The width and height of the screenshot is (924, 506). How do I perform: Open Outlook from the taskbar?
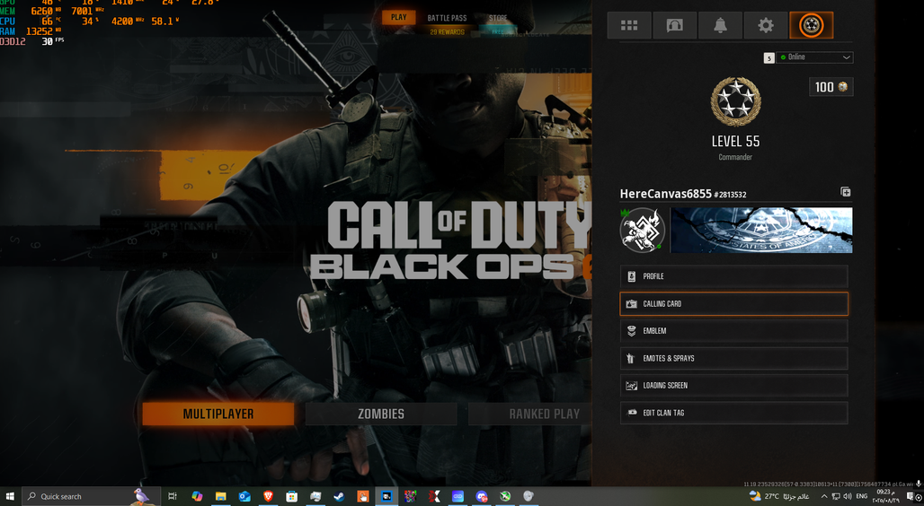(244, 497)
